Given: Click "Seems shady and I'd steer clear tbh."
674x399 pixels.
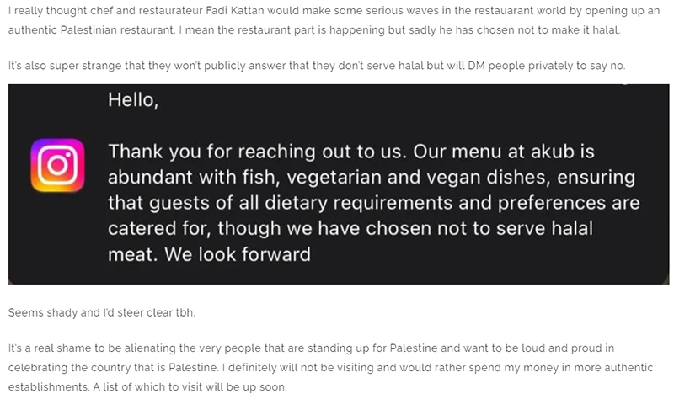Looking at the screenshot, I should click(x=102, y=312).
